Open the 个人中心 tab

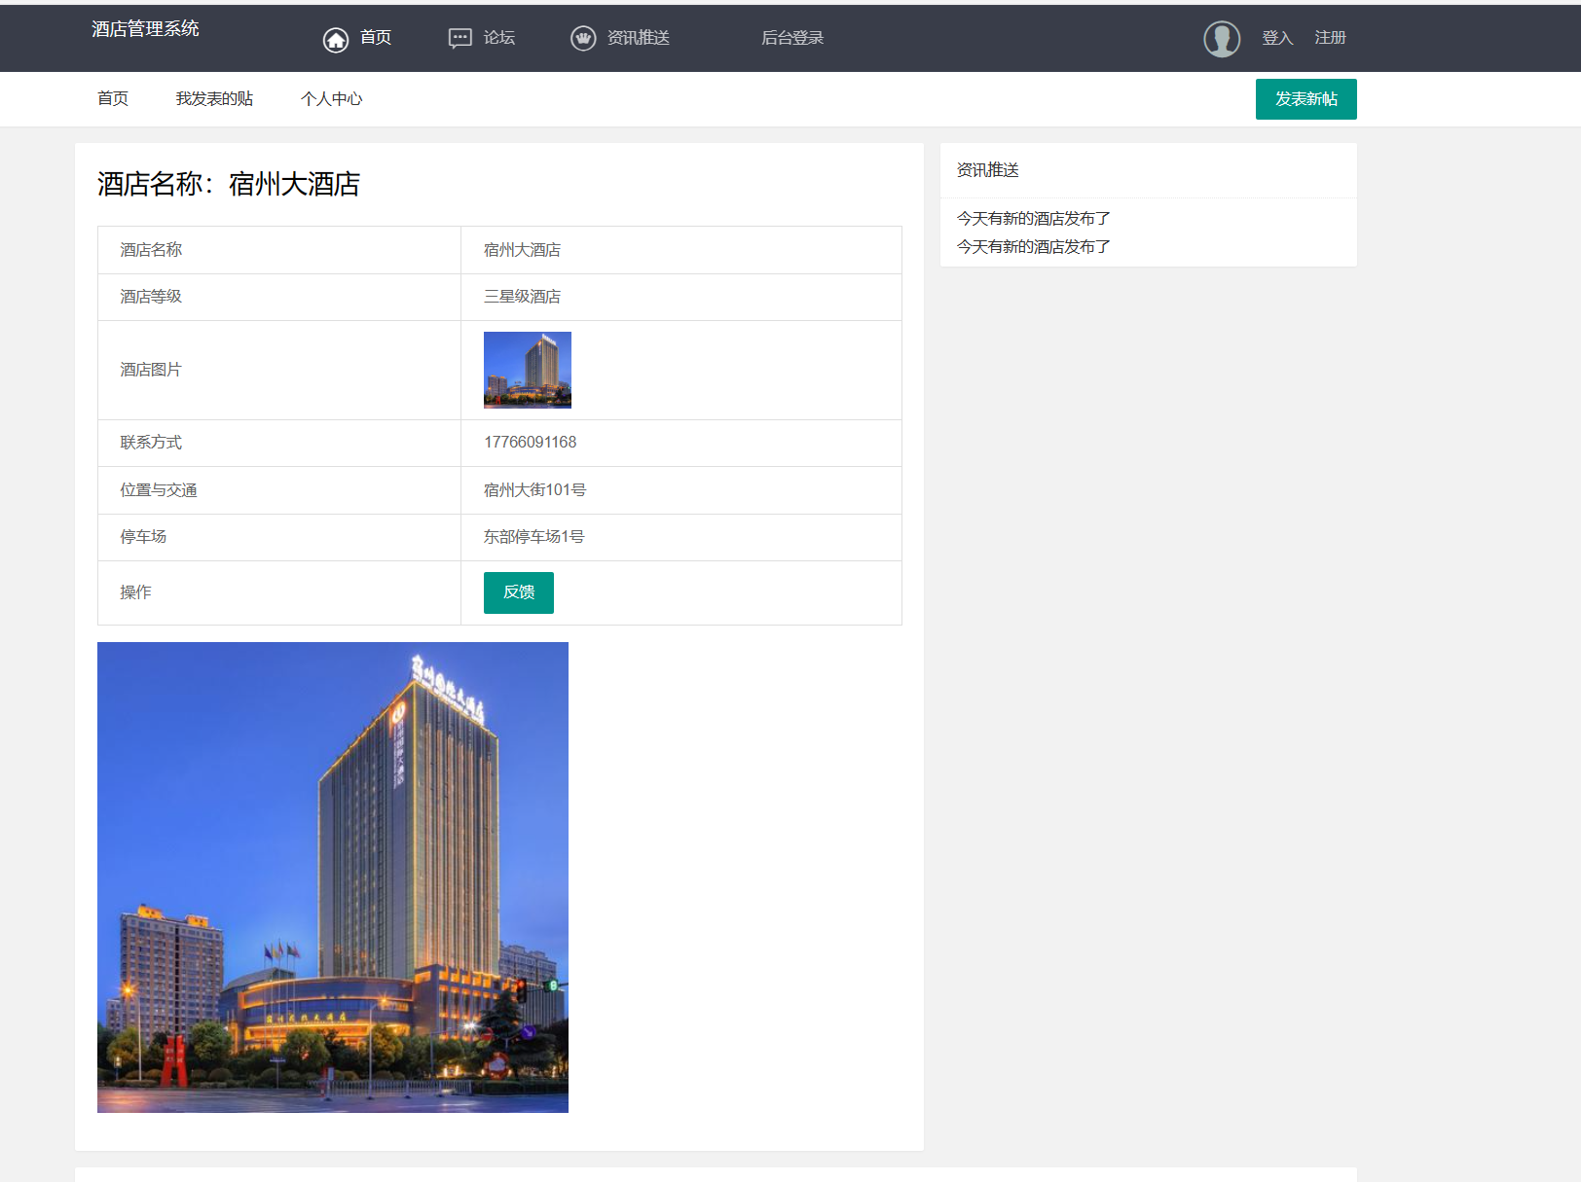pos(331,98)
